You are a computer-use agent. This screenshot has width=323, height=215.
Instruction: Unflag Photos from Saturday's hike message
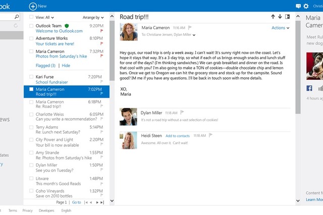pos(101,56)
